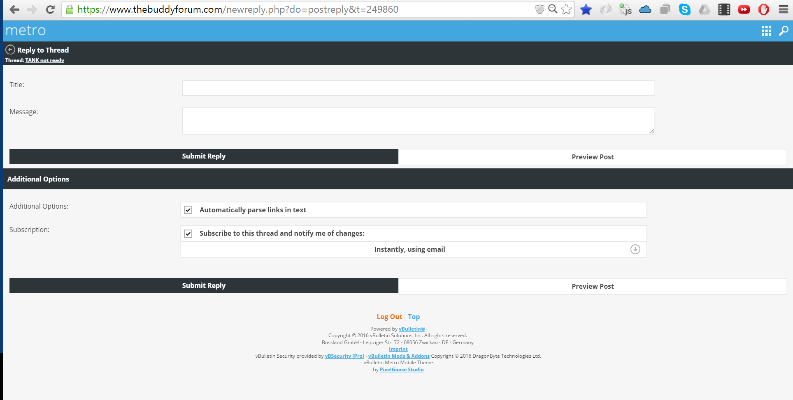The height and width of the screenshot is (400, 793).
Task: Open the JS script extension icon
Action: click(626, 9)
